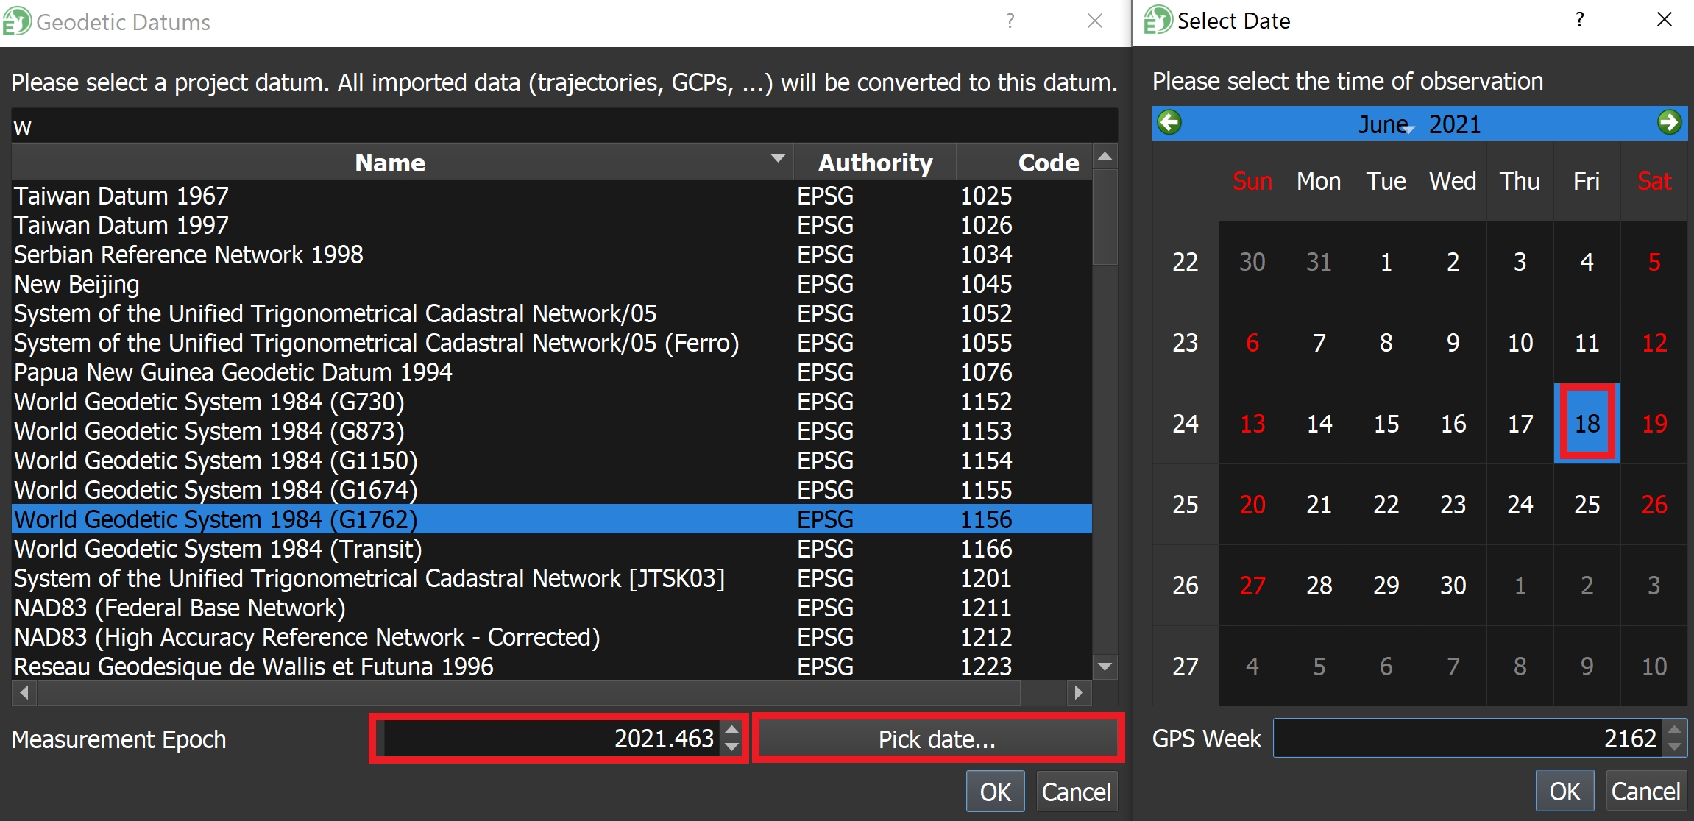Confirm with OK in Geodetic Datums
The width and height of the screenshot is (1694, 821).
click(x=995, y=792)
